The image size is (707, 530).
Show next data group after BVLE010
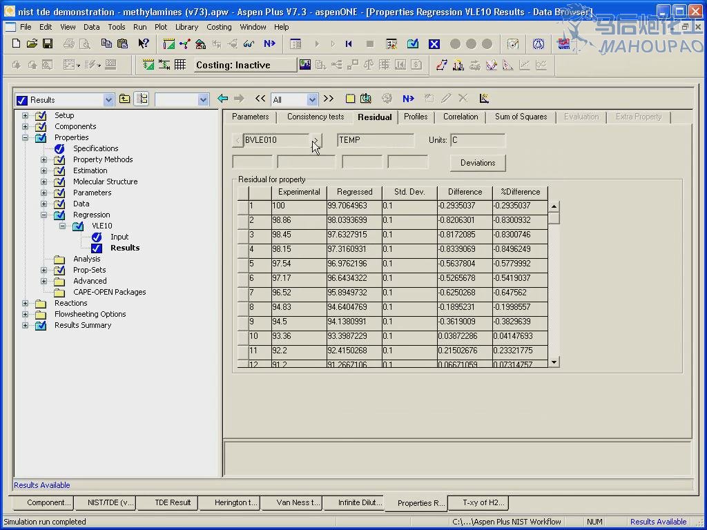pos(316,140)
